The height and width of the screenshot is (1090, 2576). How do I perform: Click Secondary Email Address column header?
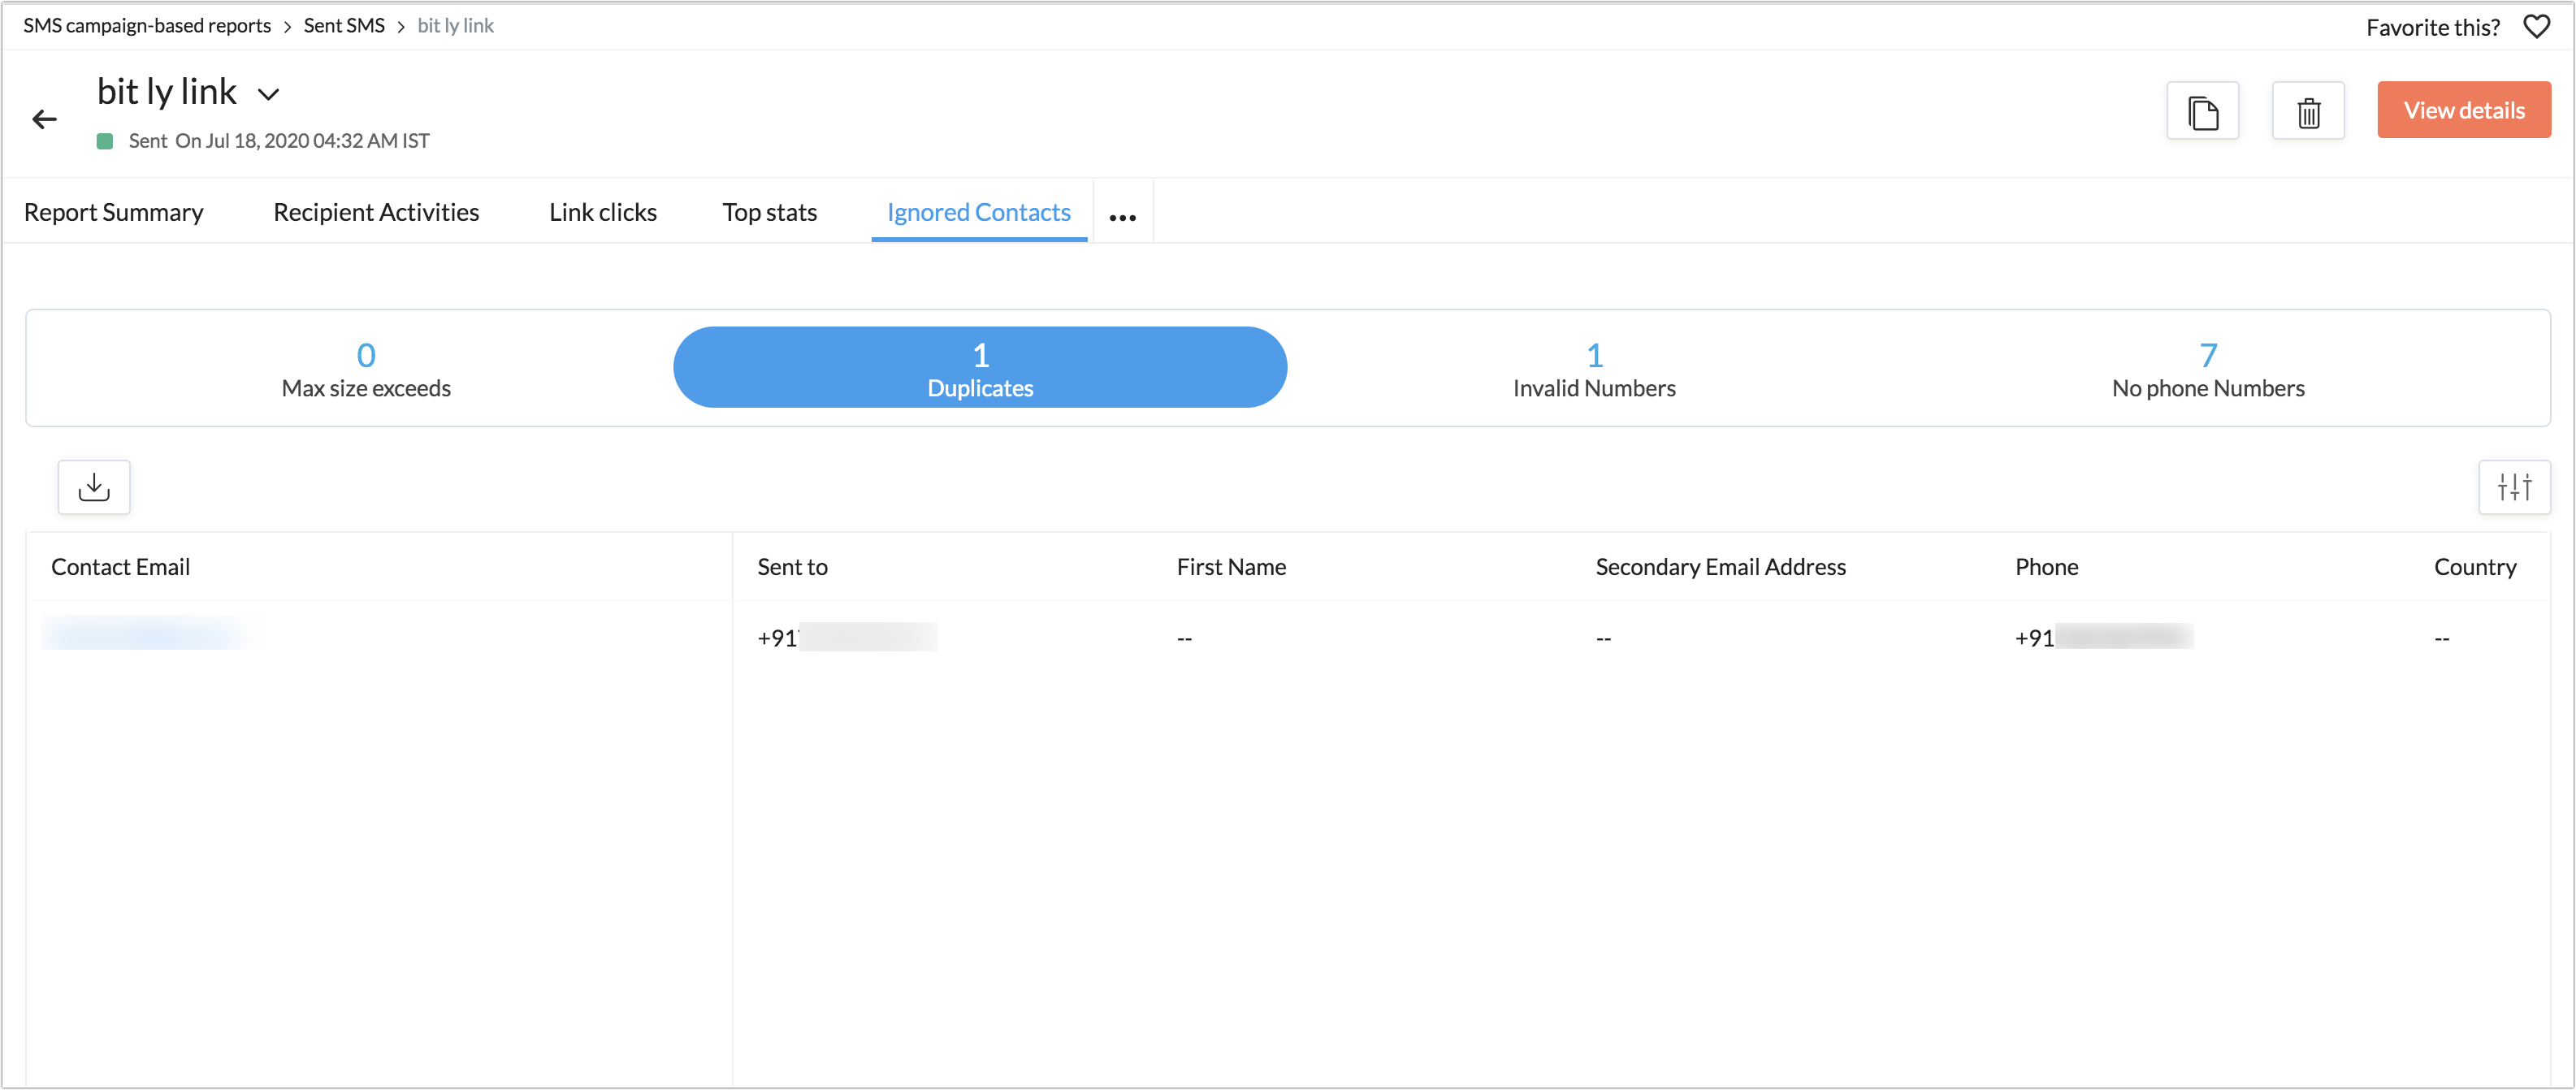[x=1720, y=567]
